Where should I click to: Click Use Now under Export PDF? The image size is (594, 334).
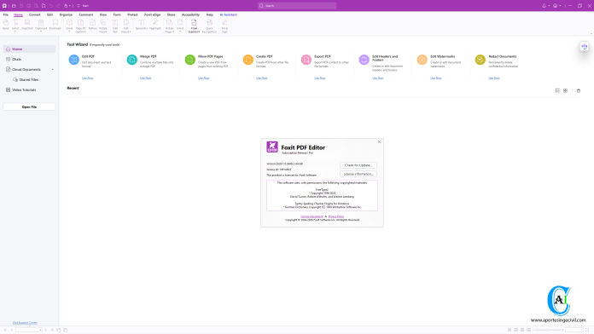pyautogui.click(x=320, y=78)
